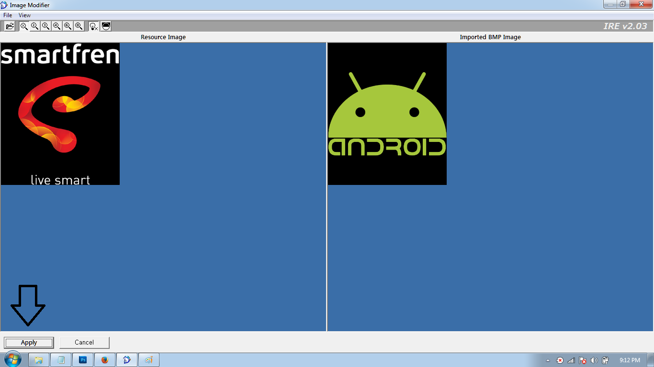Select the 3x zoom magnifier
654x367 pixels.
point(46,26)
